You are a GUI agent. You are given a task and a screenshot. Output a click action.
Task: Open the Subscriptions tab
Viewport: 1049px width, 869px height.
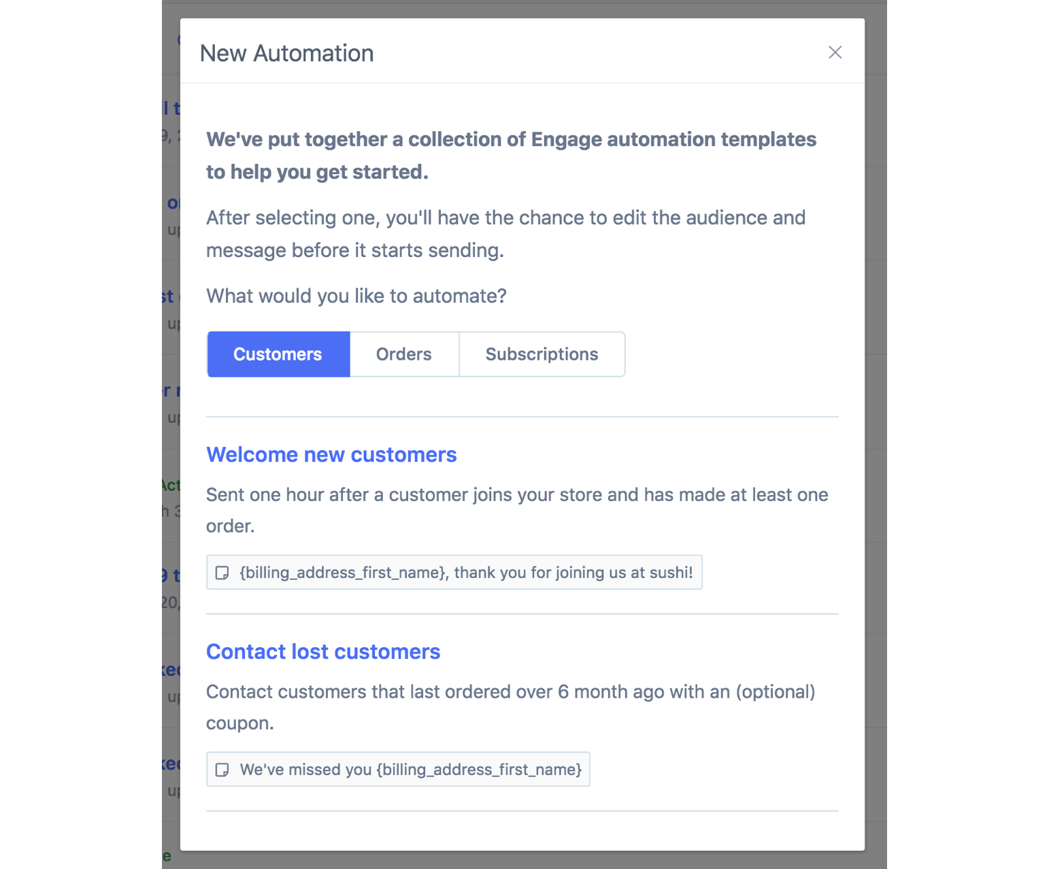(x=542, y=354)
